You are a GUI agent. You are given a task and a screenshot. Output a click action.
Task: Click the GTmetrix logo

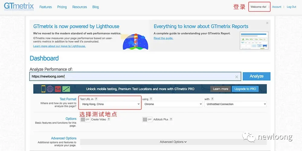click(19, 7)
